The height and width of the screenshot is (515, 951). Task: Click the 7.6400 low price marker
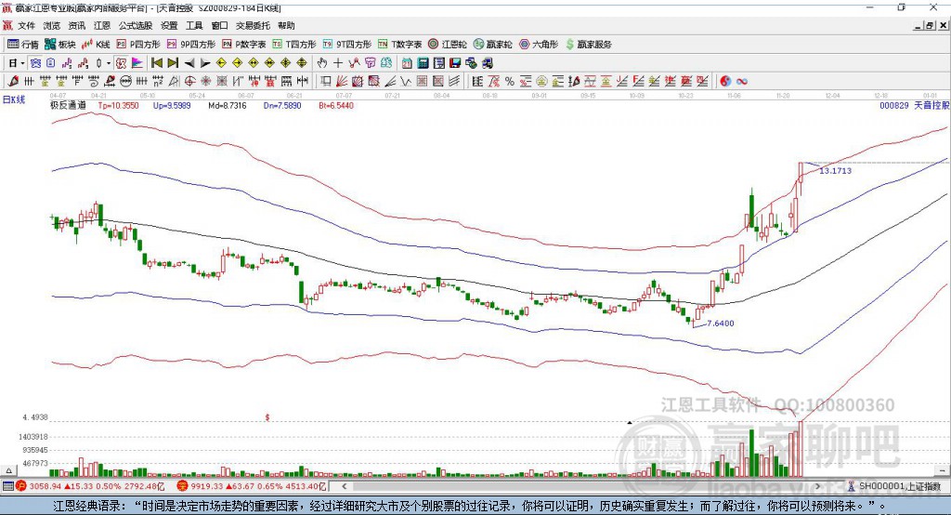(x=721, y=324)
